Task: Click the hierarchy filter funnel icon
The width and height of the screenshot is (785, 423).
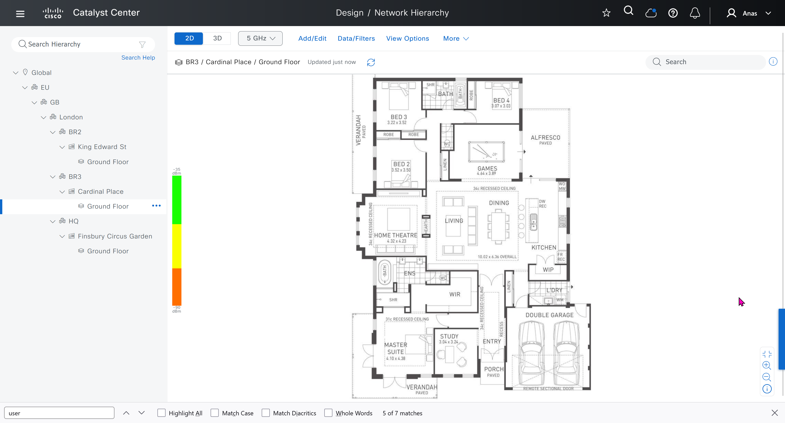Action: (142, 44)
